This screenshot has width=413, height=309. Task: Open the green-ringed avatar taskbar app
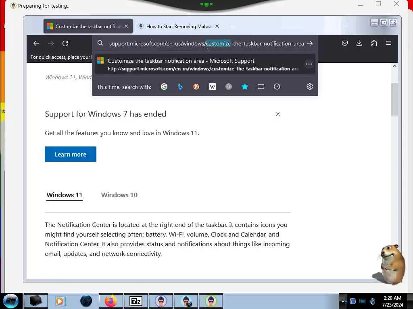(x=211, y=301)
